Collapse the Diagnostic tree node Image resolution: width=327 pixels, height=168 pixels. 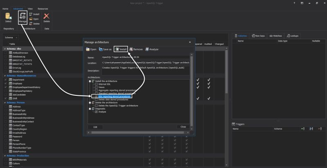pyautogui.click(x=90, y=109)
